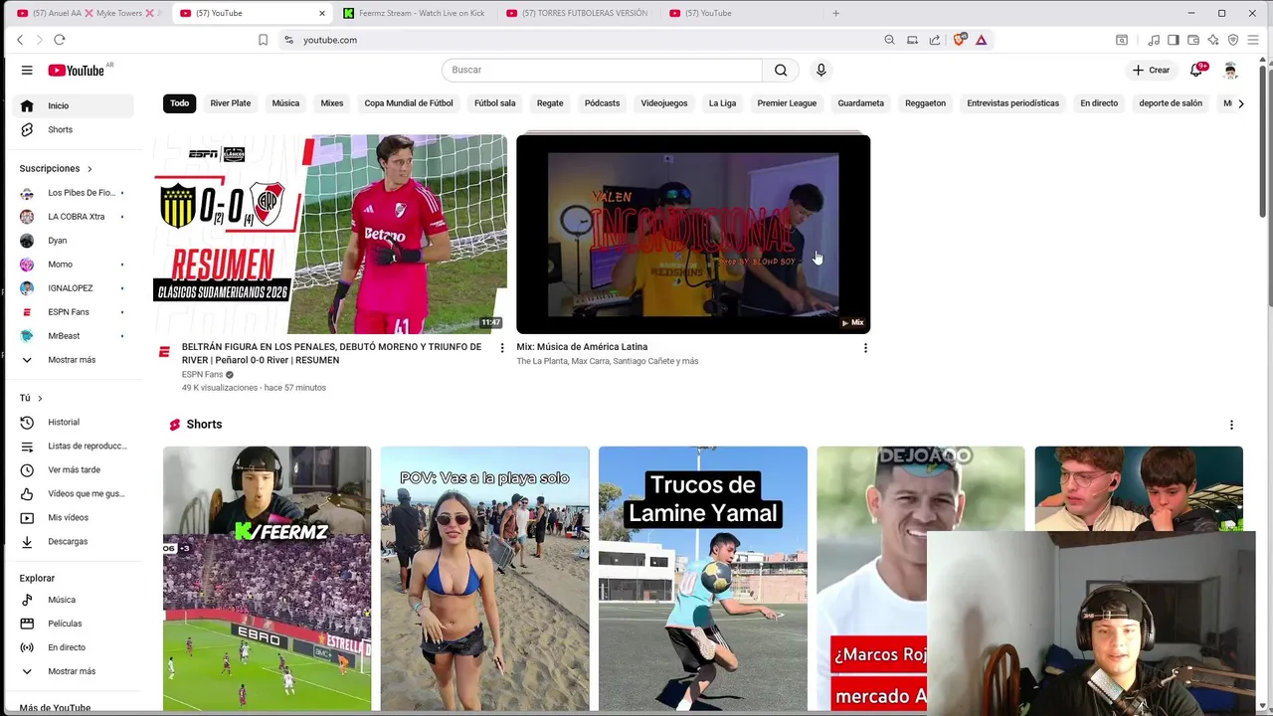Open the Brave Leo AI sparkle icon
This screenshot has height=716, width=1273.
click(x=1213, y=40)
